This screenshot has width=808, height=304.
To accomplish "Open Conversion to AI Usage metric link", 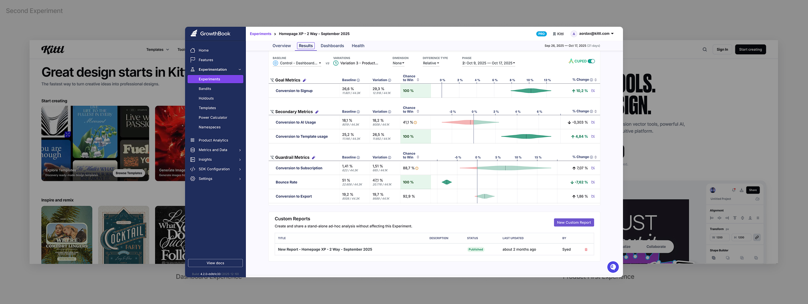I will [x=296, y=122].
